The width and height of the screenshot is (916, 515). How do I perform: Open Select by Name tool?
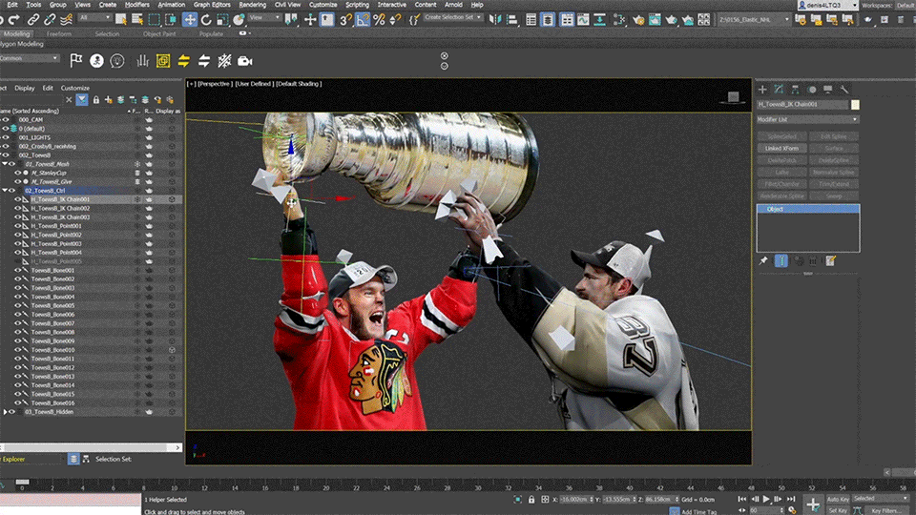click(137, 20)
